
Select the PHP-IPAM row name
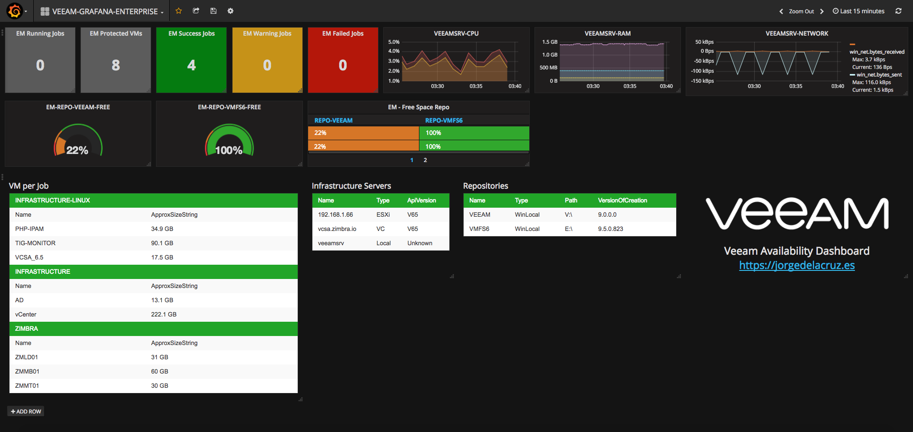pyautogui.click(x=29, y=229)
